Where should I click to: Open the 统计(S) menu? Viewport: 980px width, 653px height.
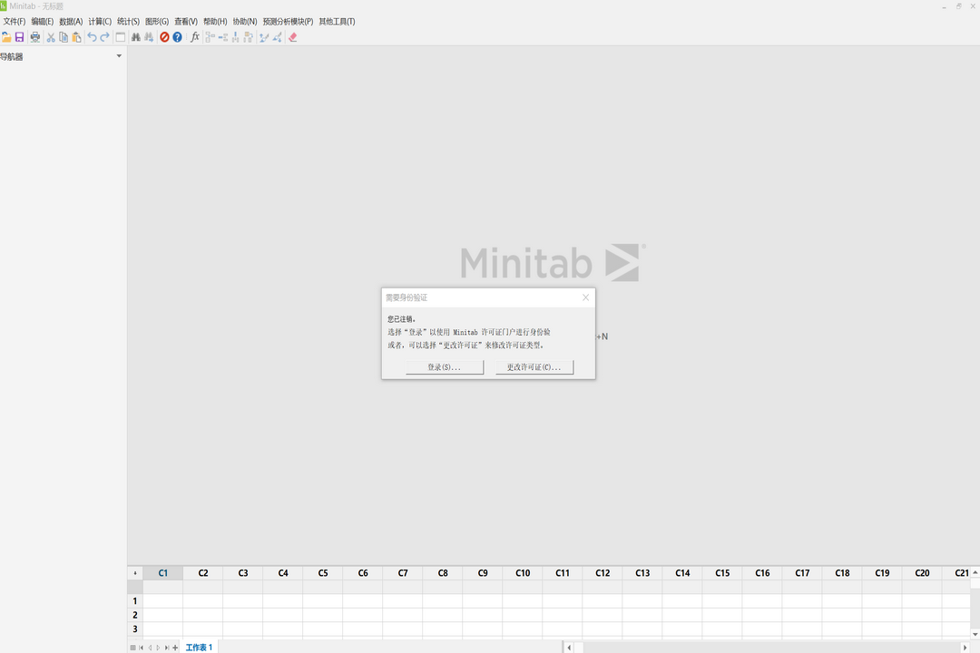point(128,21)
